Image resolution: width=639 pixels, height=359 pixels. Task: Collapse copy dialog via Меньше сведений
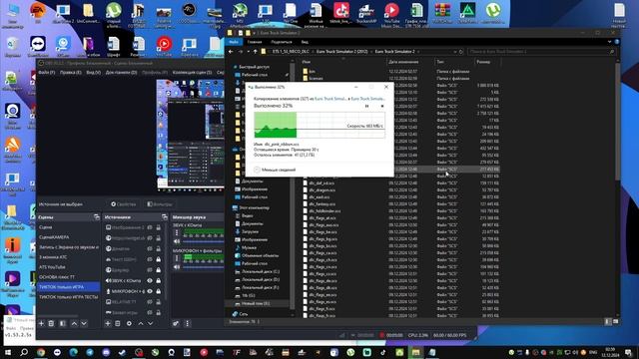click(275, 170)
